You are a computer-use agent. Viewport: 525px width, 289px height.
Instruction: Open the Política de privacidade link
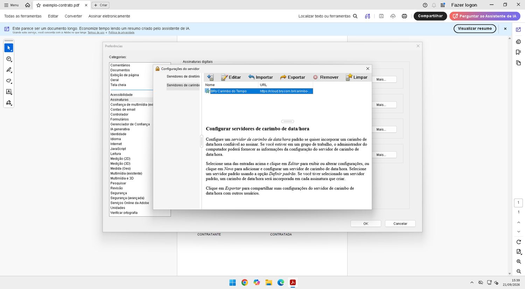[x=121, y=32]
